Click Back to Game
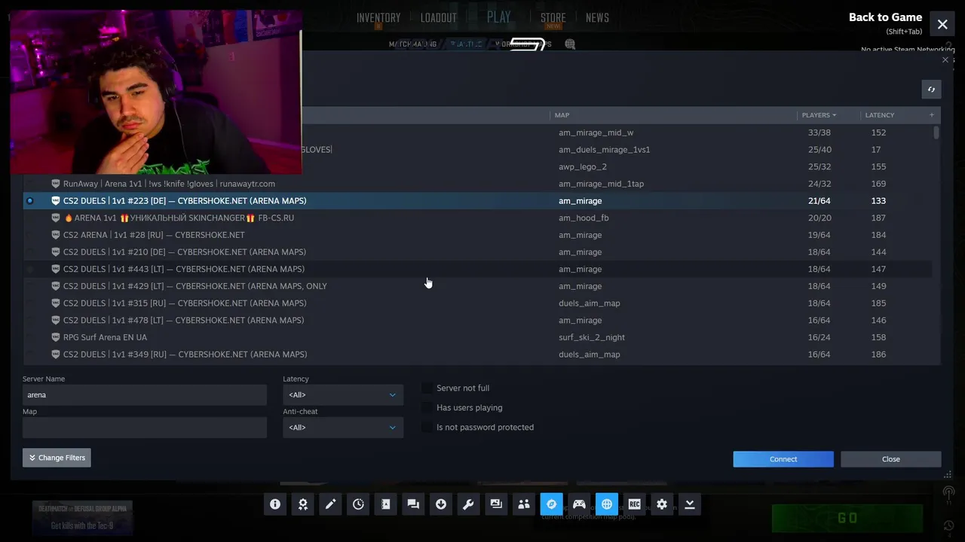The image size is (965, 542). [x=885, y=17]
